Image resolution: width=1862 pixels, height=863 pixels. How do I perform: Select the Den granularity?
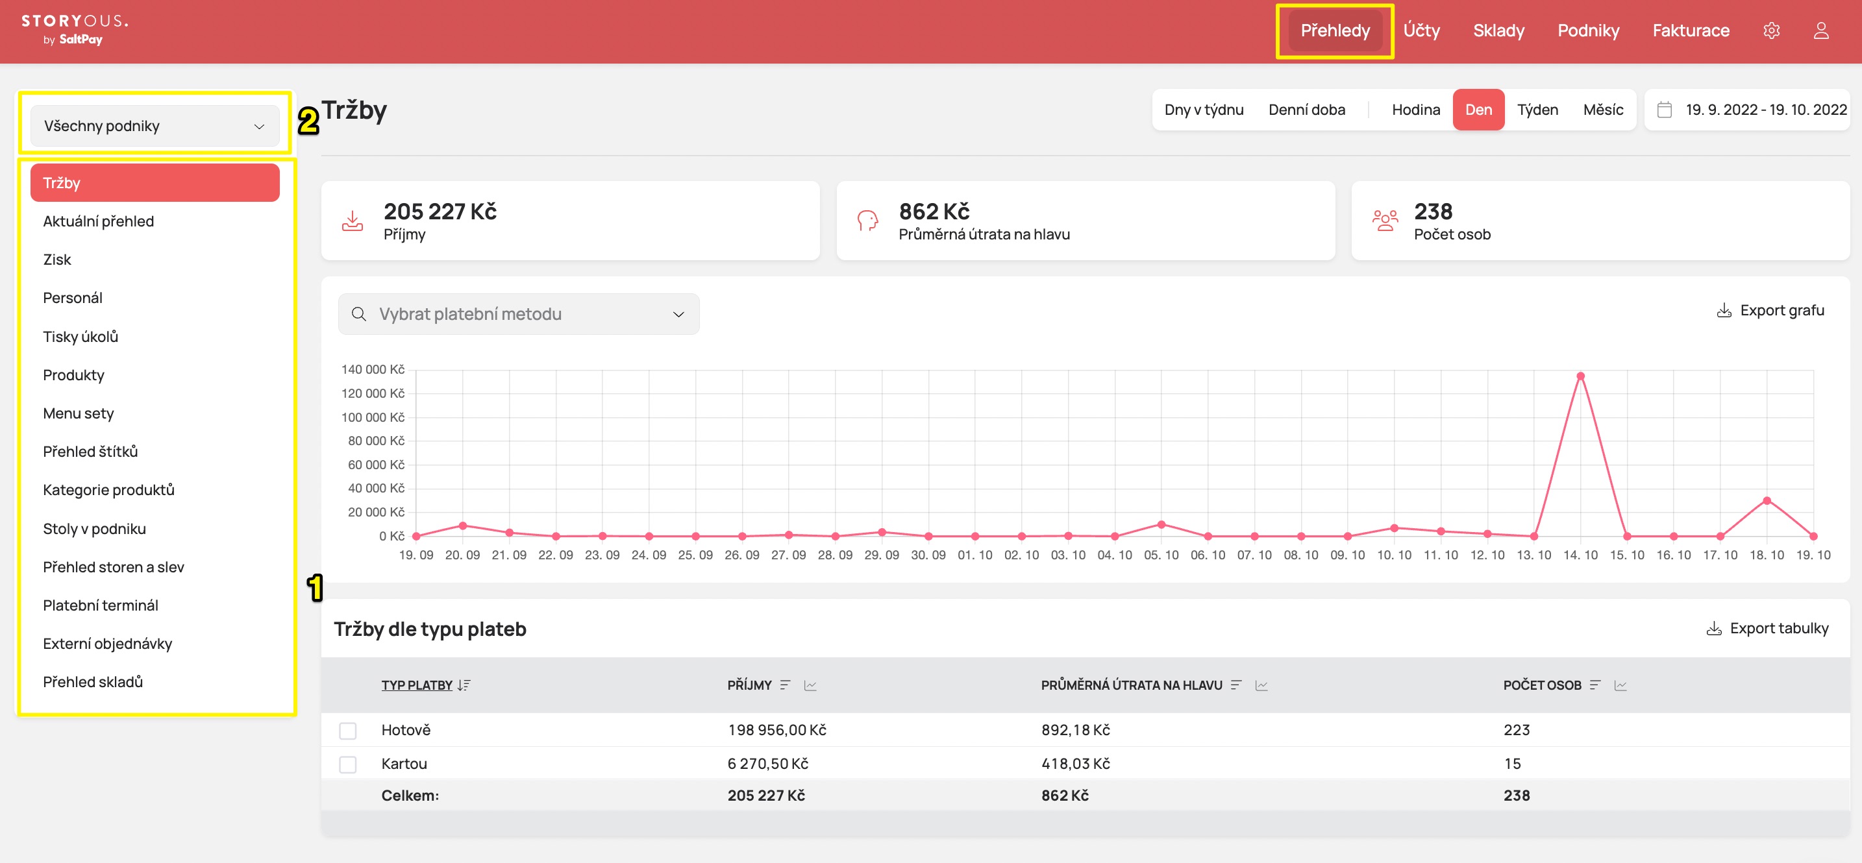click(1478, 110)
